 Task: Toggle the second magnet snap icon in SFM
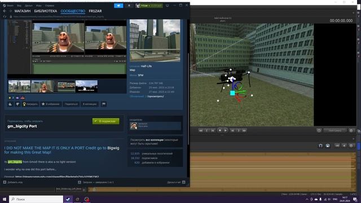[328, 145]
